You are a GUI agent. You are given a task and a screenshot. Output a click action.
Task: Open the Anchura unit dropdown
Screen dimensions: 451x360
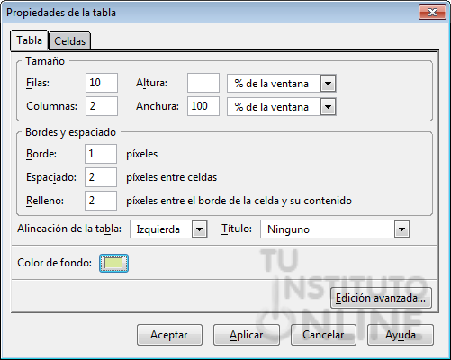(281, 106)
